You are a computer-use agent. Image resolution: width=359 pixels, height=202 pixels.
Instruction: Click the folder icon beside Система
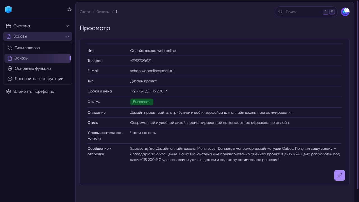[x=8, y=26]
